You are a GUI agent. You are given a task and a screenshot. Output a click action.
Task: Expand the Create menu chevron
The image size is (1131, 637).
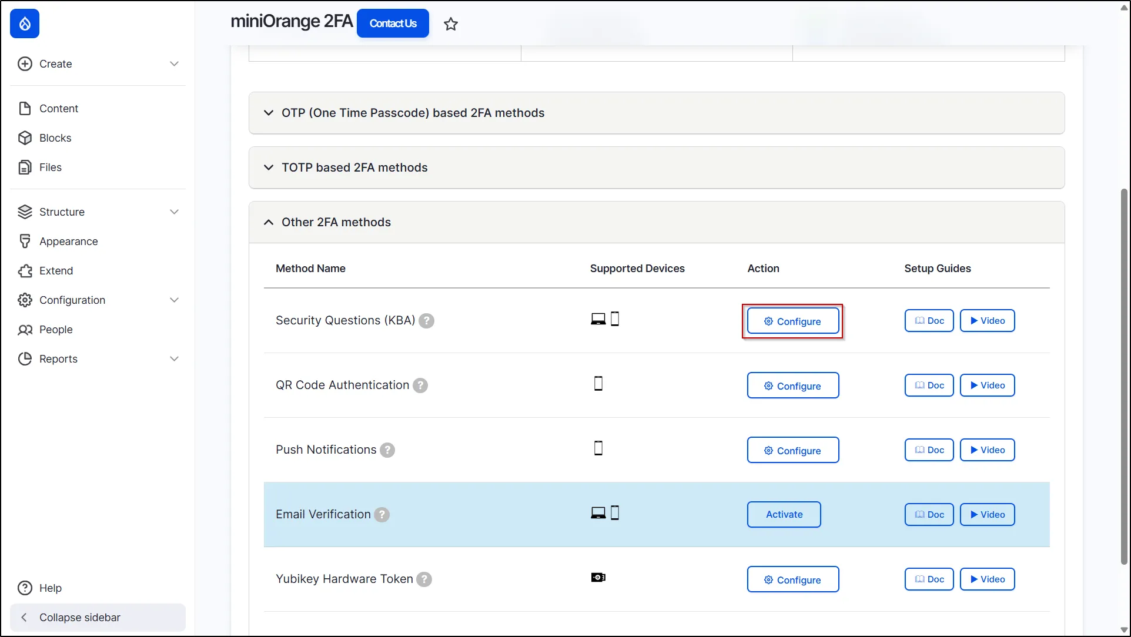point(174,63)
